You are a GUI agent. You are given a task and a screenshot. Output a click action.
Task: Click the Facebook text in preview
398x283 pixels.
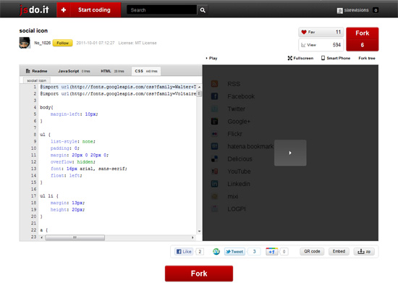(241, 96)
